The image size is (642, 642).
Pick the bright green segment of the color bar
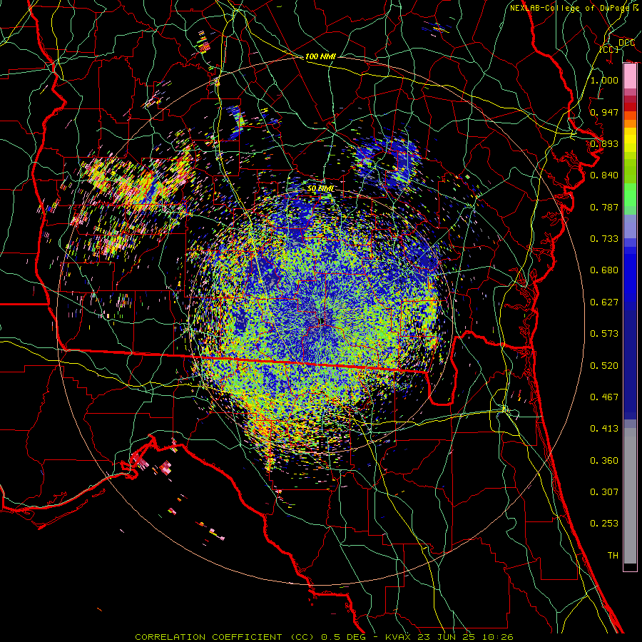(630, 195)
